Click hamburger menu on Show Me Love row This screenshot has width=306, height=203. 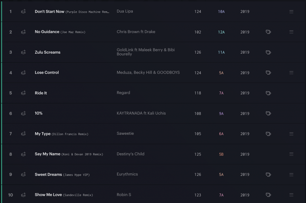291,195
